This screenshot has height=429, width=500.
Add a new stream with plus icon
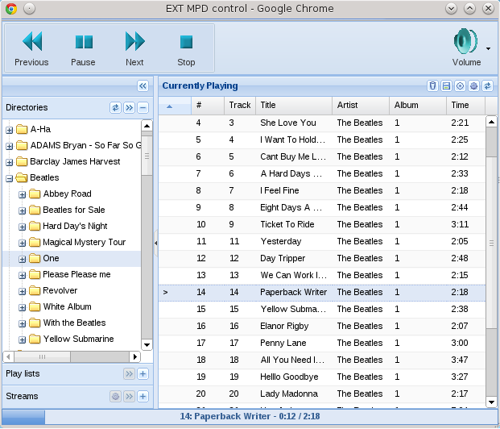[x=143, y=397]
